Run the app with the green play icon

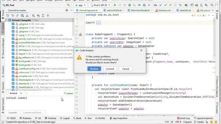115,5
